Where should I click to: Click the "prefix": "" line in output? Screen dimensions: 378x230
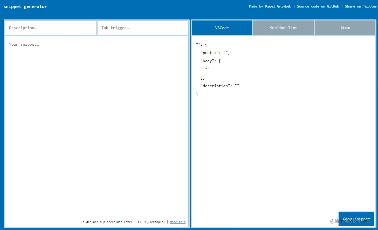[x=215, y=53]
